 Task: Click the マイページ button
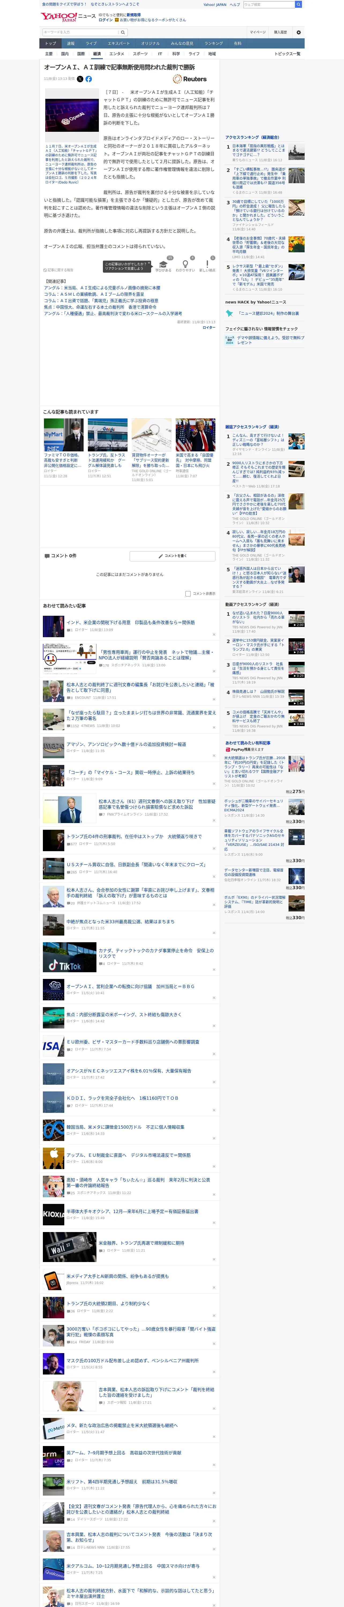pyautogui.click(x=257, y=32)
